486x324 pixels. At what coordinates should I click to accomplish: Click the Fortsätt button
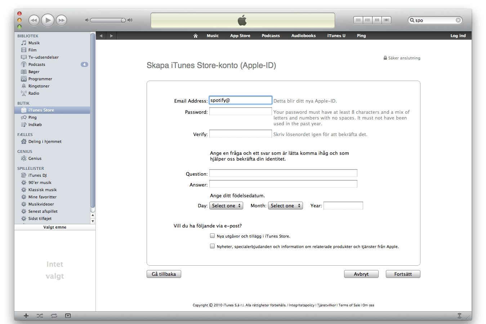coord(403,274)
